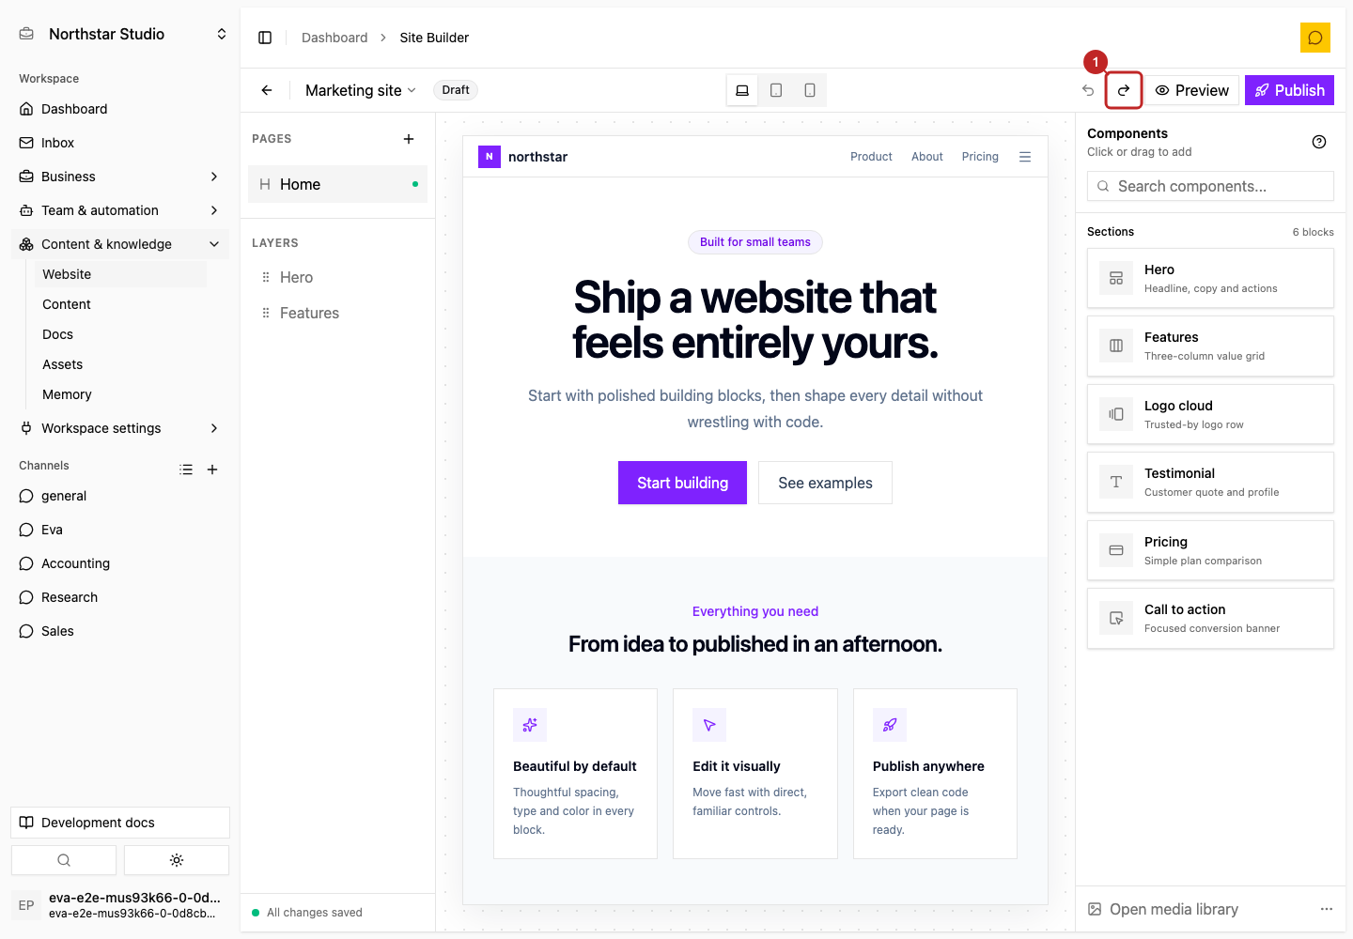Image resolution: width=1353 pixels, height=939 pixels.
Task: Open Development docs link
Action: (x=120, y=823)
